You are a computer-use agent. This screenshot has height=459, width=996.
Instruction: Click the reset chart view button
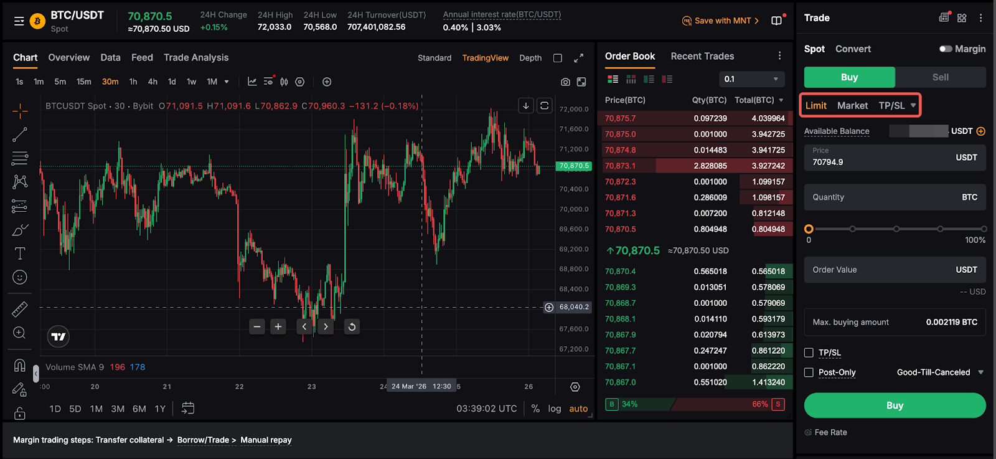[x=352, y=327]
